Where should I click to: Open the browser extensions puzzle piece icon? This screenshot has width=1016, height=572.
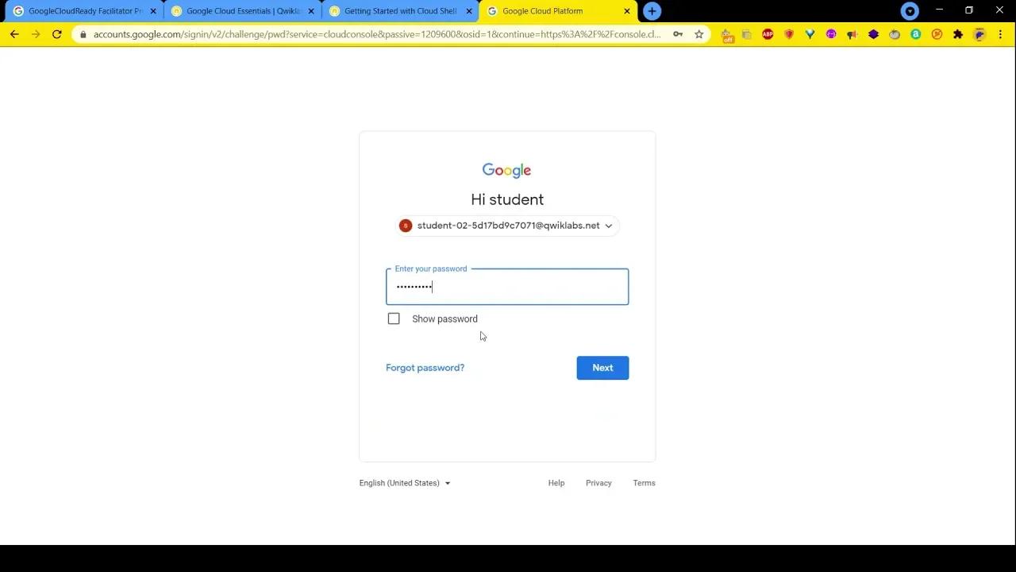tap(956, 34)
